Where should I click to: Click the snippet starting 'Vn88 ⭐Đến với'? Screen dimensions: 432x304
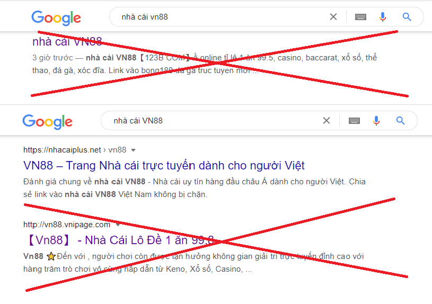point(193,263)
